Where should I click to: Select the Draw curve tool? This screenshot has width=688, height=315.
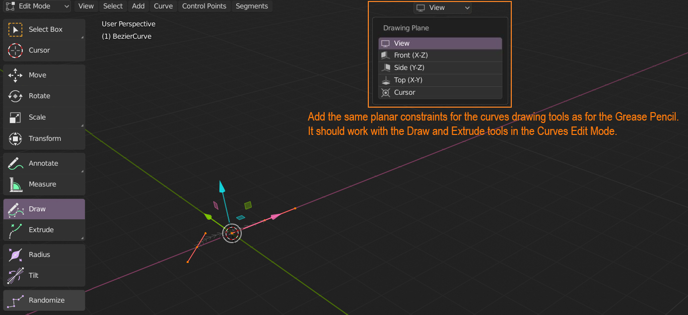coord(44,209)
